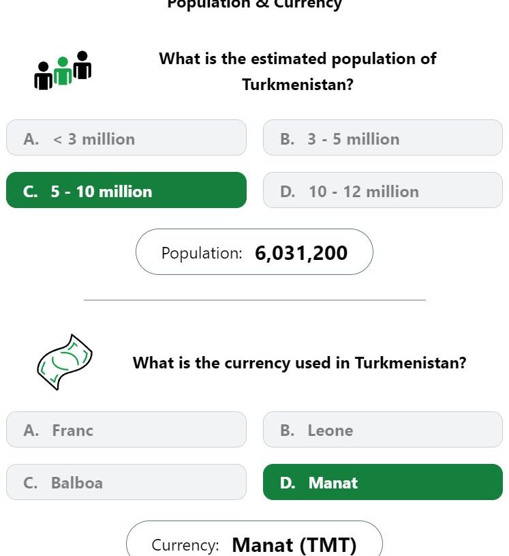The image size is (509, 556).
Task: Click the Population & Currency heading
Action: pos(254,4)
